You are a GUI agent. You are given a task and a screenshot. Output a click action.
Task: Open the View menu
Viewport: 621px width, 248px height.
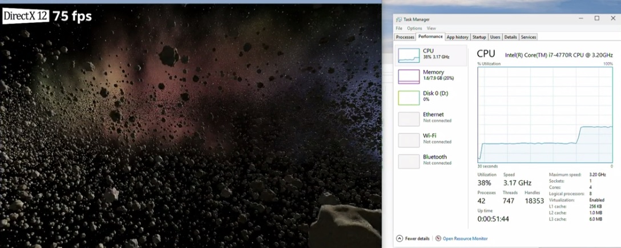[x=431, y=28]
